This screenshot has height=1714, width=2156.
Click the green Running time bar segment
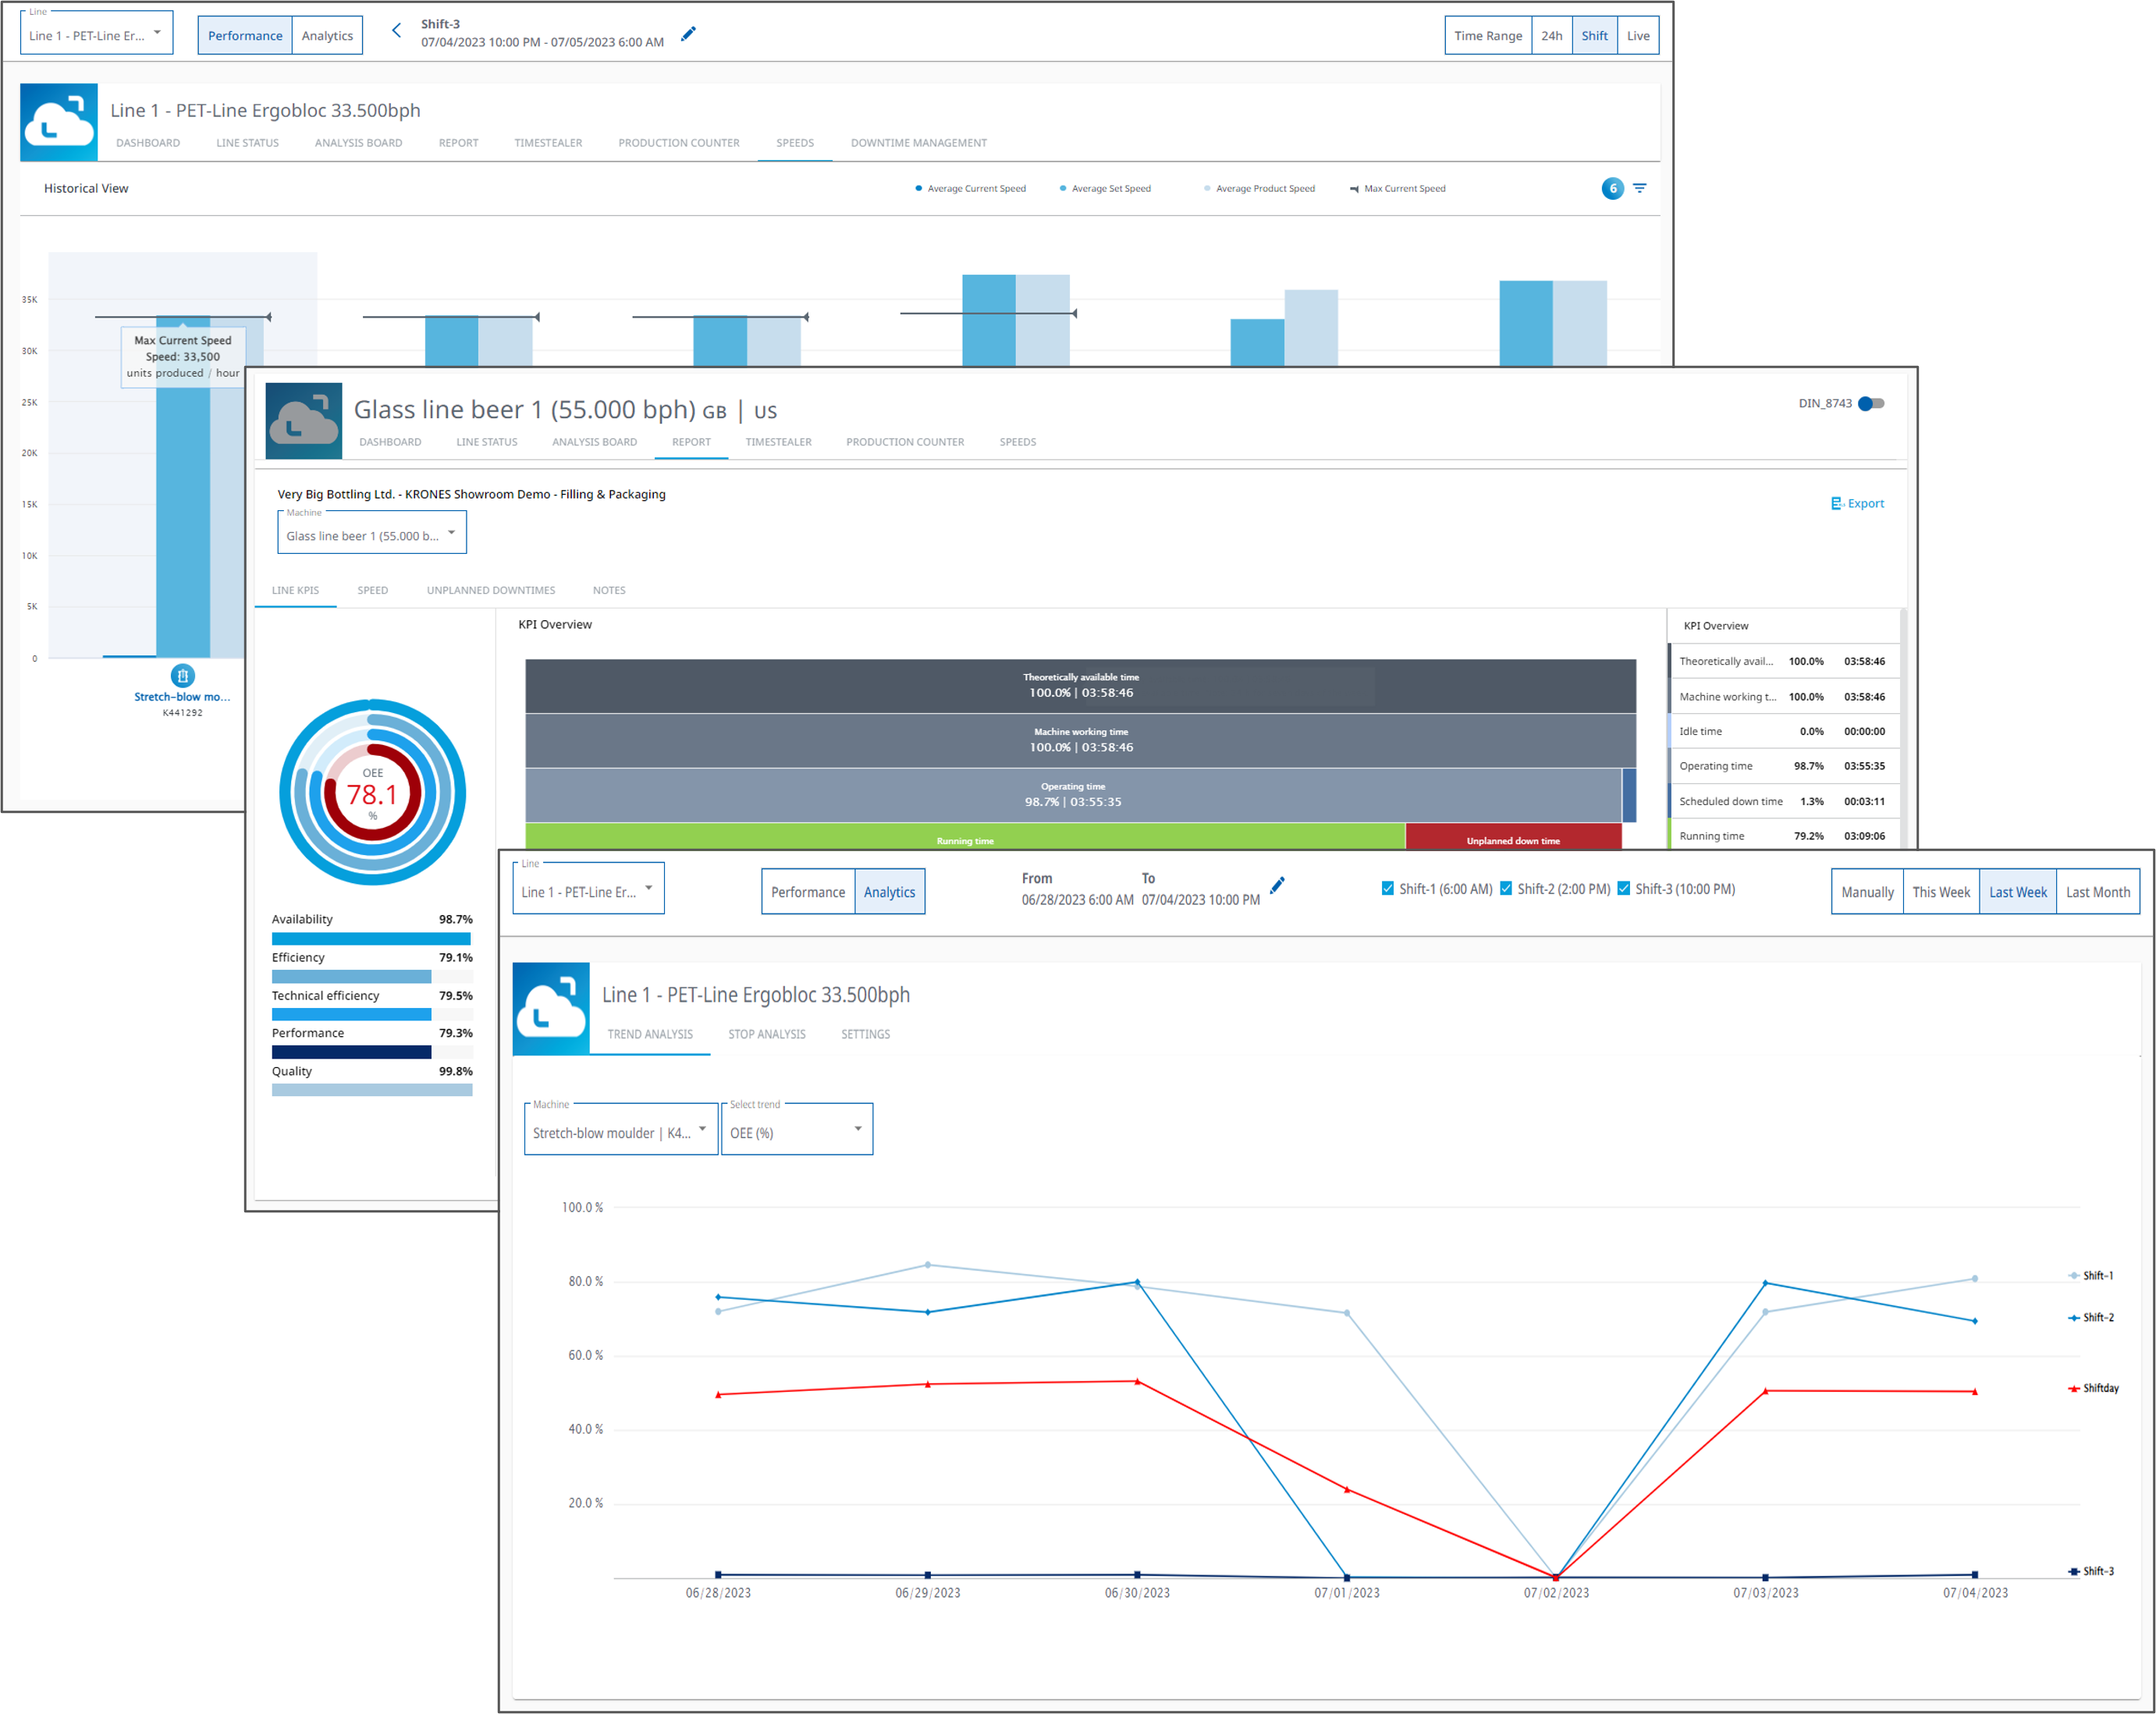965,837
